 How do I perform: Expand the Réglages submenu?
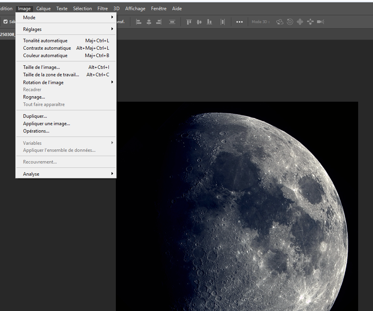tap(66, 29)
